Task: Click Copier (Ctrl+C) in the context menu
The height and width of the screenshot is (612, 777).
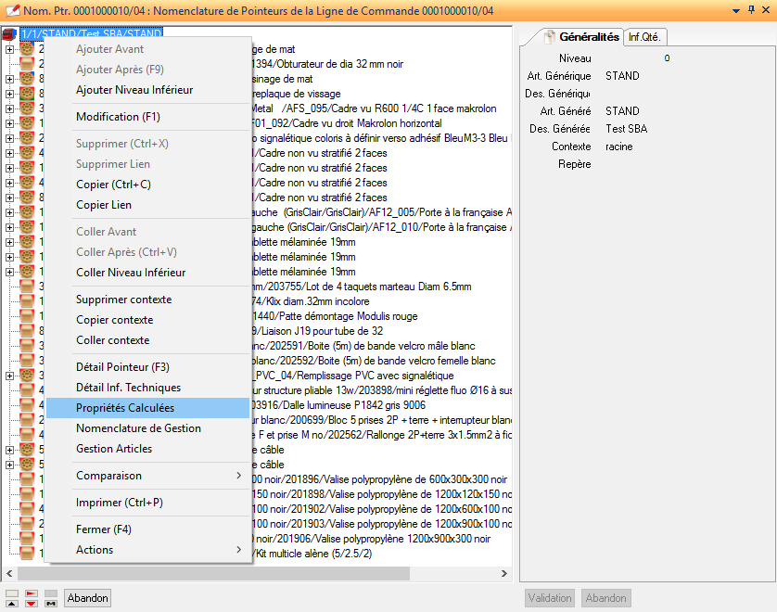Action: [x=113, y=185]
